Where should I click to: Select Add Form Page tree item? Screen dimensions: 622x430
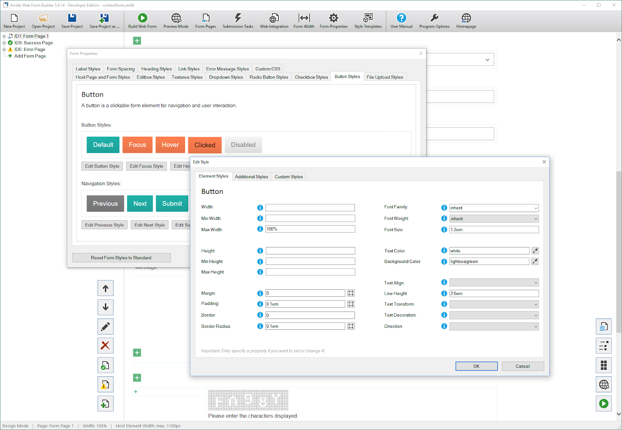(30, 56)
